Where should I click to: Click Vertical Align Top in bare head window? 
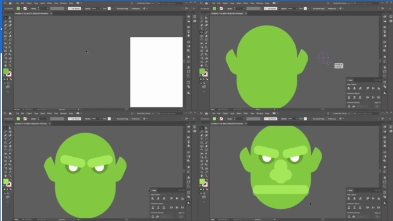[x=368, y=88]
